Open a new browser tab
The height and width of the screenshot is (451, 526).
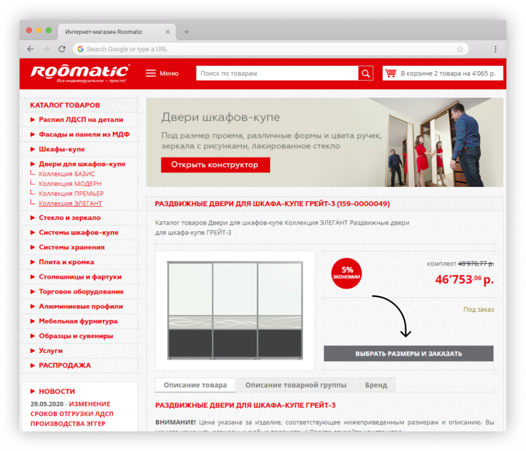[186, 32]
